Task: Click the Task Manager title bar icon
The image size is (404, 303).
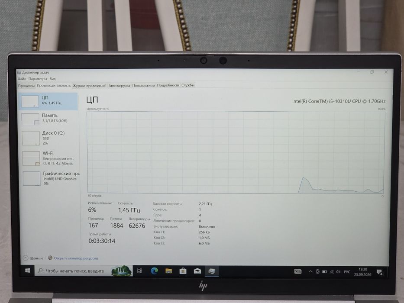Action: click(19, 72)
